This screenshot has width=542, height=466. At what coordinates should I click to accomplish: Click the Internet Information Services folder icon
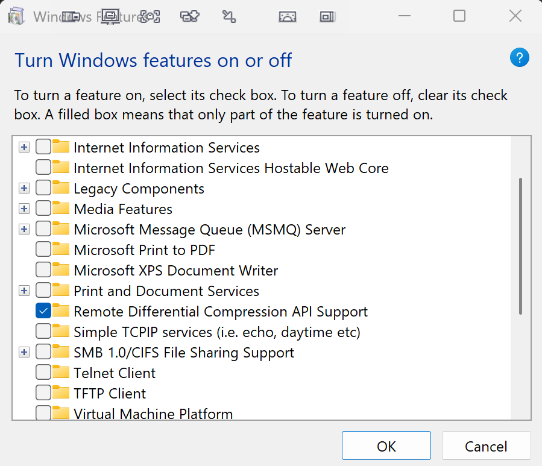61,147
